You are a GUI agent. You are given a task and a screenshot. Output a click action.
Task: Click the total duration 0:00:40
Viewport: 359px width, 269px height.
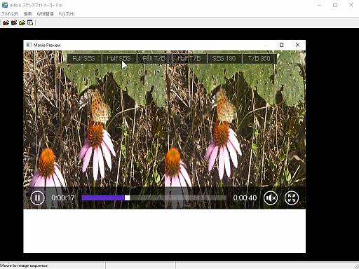click(x=245, y=198)
